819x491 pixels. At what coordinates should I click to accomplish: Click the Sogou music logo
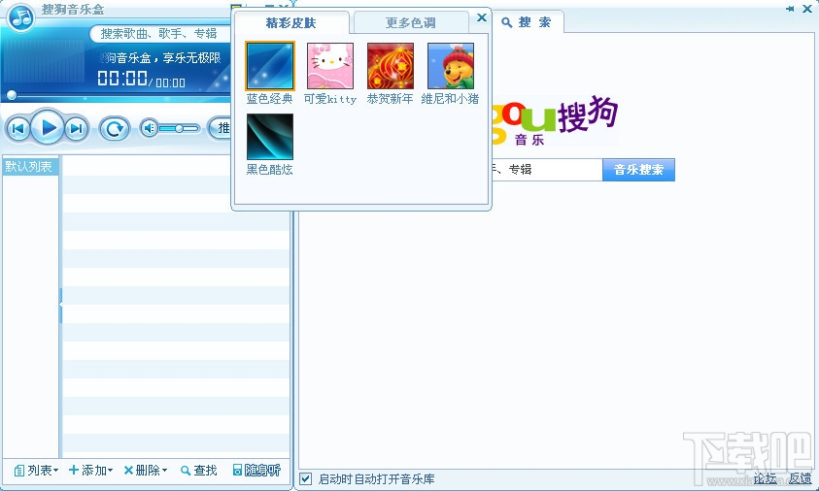pos(555,122)
